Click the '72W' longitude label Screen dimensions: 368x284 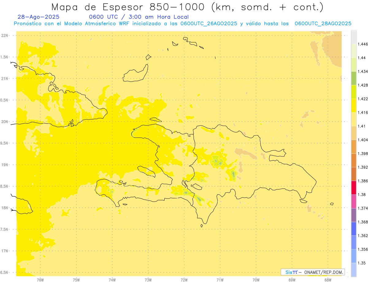click(x=184, y=280)
